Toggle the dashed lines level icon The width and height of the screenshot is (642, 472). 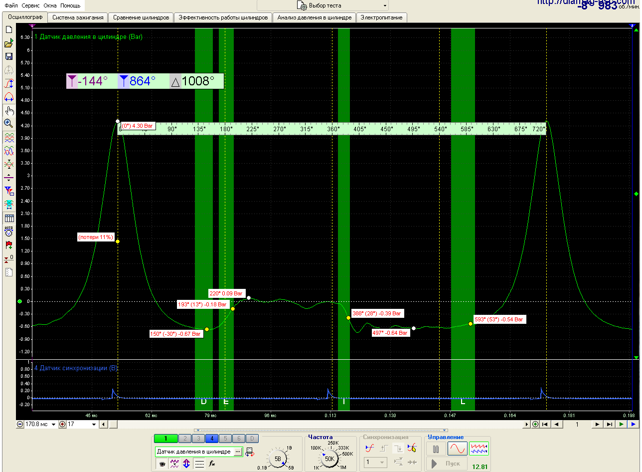[x=199, y=464]
